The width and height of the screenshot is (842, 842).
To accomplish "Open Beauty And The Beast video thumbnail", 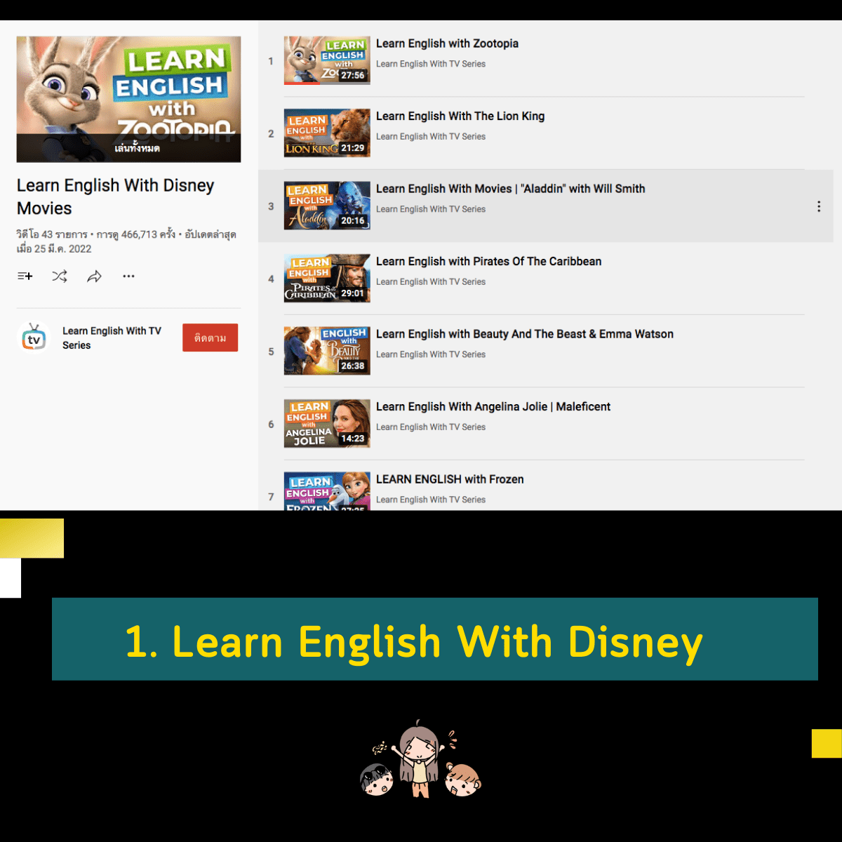I will click(x=327, y=351).
